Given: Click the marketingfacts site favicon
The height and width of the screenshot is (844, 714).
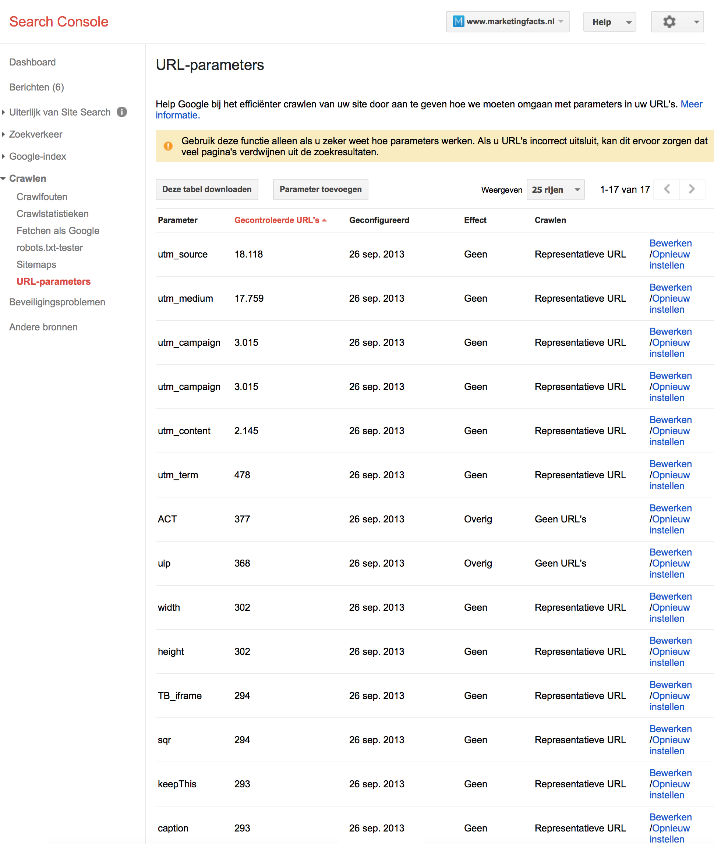Looking at the screenshot, I should click(458, 21).
